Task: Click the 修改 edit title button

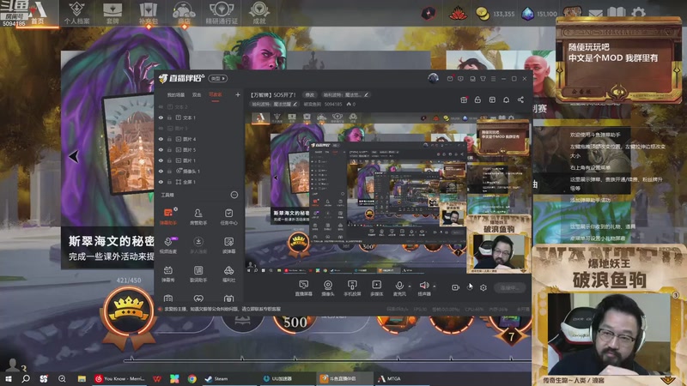Action: (310, 94)
